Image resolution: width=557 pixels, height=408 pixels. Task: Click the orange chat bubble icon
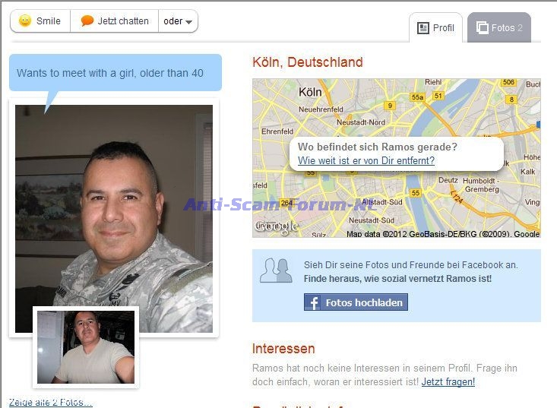[87, 21]
